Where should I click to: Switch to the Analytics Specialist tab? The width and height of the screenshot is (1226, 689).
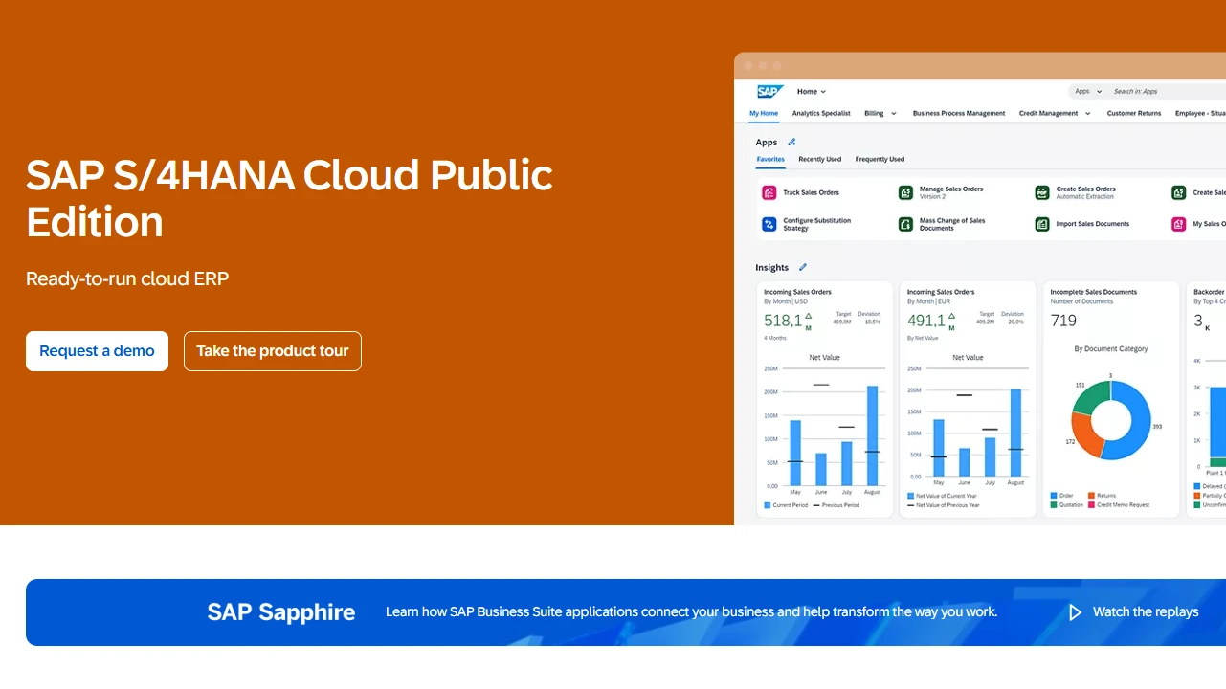821,113
